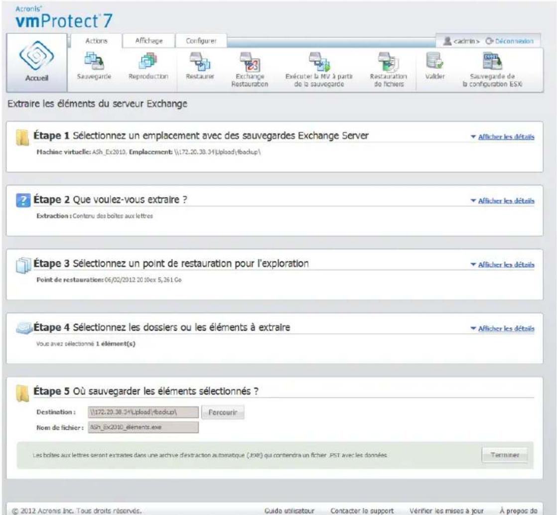Viewport: 557px width, 515px height.
Task: Click the Nom de fichier field
Action: (x=143, y=427)
